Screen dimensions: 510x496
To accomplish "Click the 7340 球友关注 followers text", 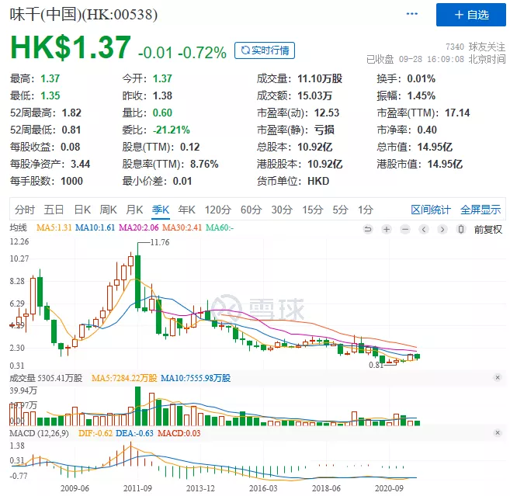I will 475,47.
